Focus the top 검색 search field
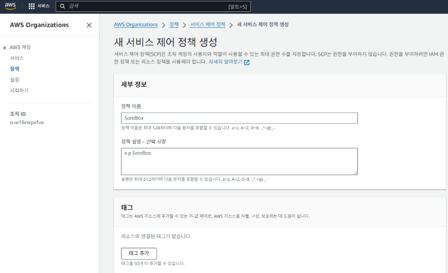This screenshot has height=273, width=448. click(x=153, y=6)
